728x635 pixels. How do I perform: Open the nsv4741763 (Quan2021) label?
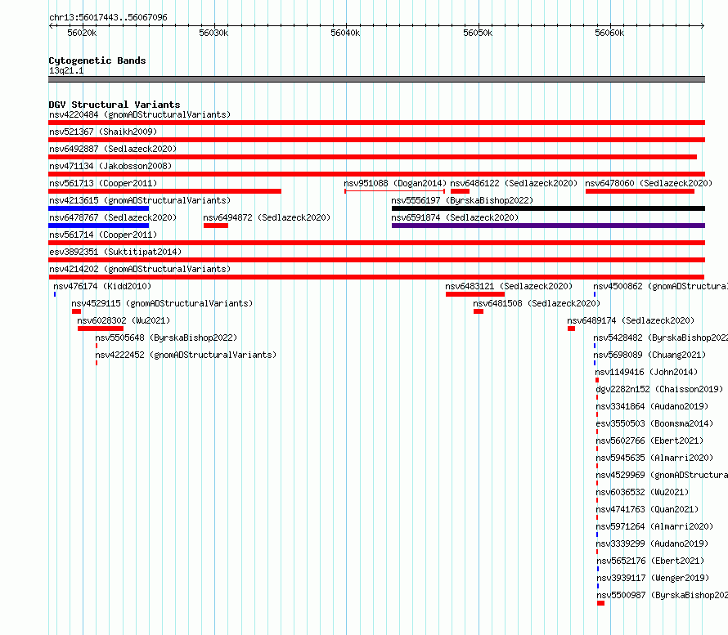tap(647, 509)
